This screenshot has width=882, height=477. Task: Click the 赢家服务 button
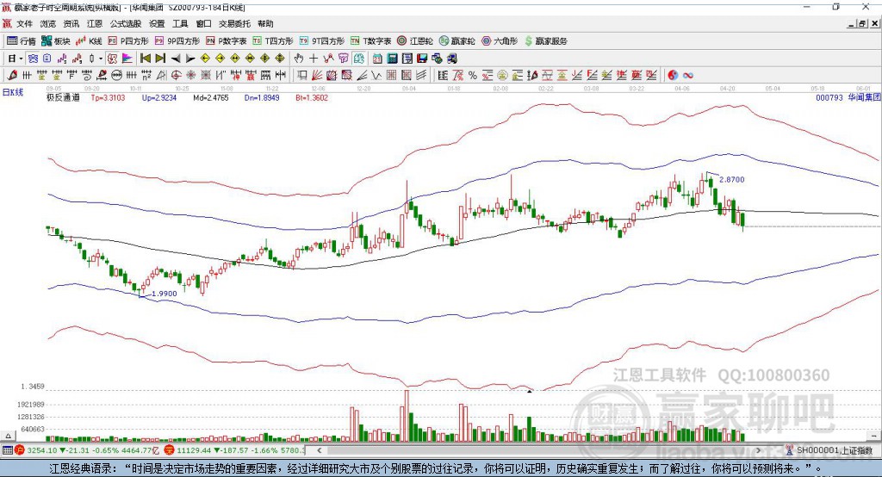(x=546, y=41)
